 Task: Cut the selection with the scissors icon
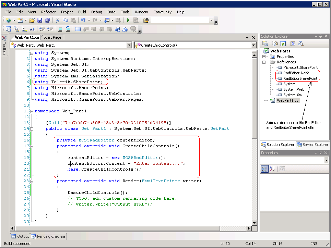click(x=57, y=20)
